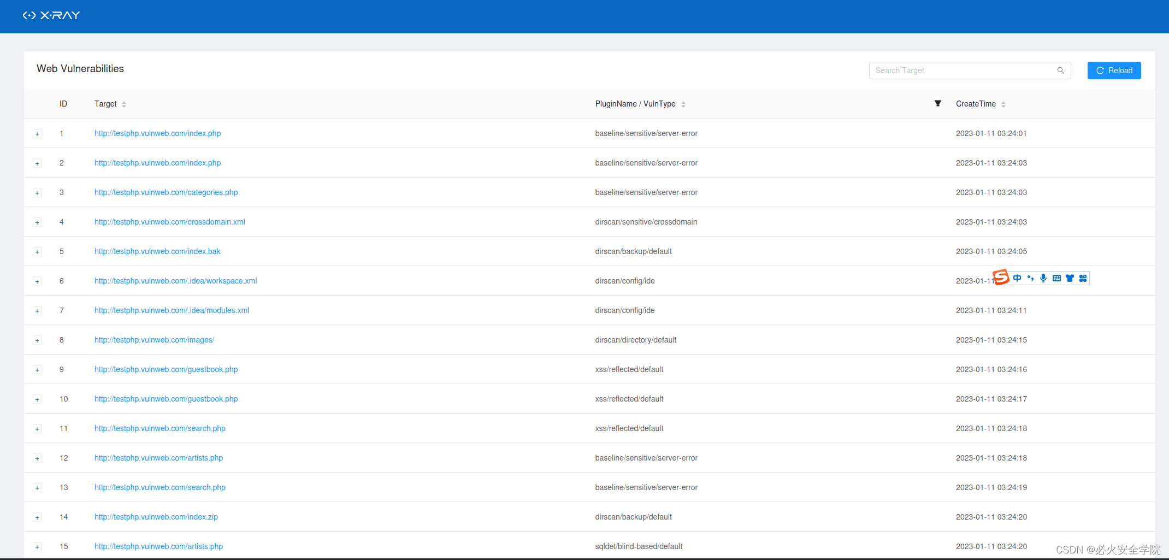Click the search magnifier icon
Screen dimensions: 1169x560
pyautogui.click(x=1060, y=70)
